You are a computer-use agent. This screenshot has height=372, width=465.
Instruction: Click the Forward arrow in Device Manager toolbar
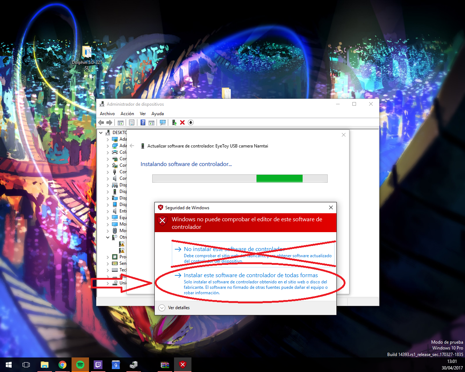(x=109, y=122)
